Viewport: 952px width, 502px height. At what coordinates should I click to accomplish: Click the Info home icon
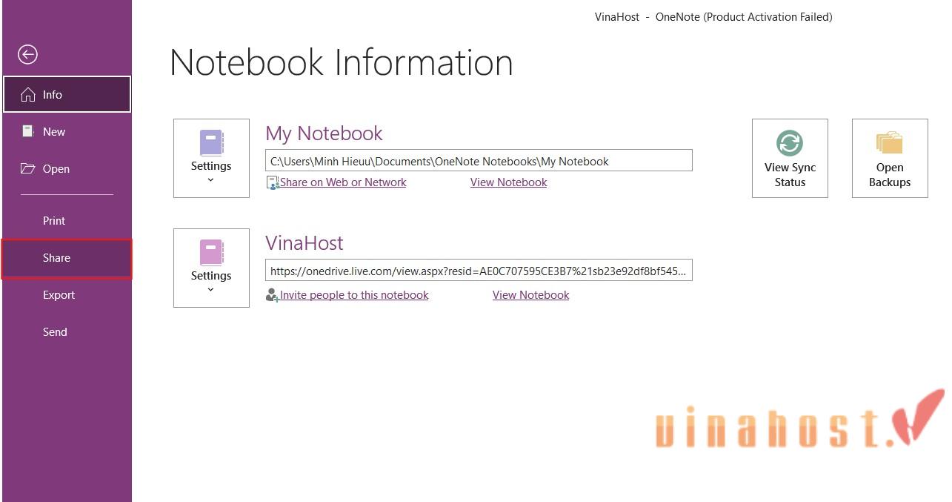click(28, 95)
